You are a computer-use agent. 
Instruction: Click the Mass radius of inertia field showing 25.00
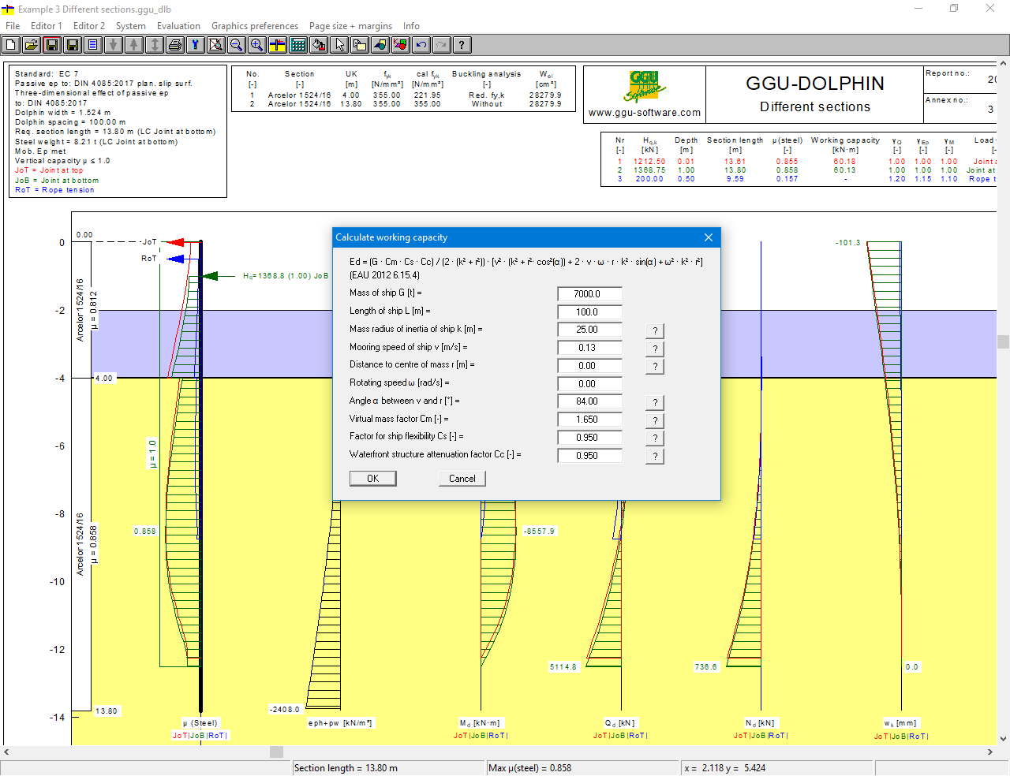click(x=589, y=330)
